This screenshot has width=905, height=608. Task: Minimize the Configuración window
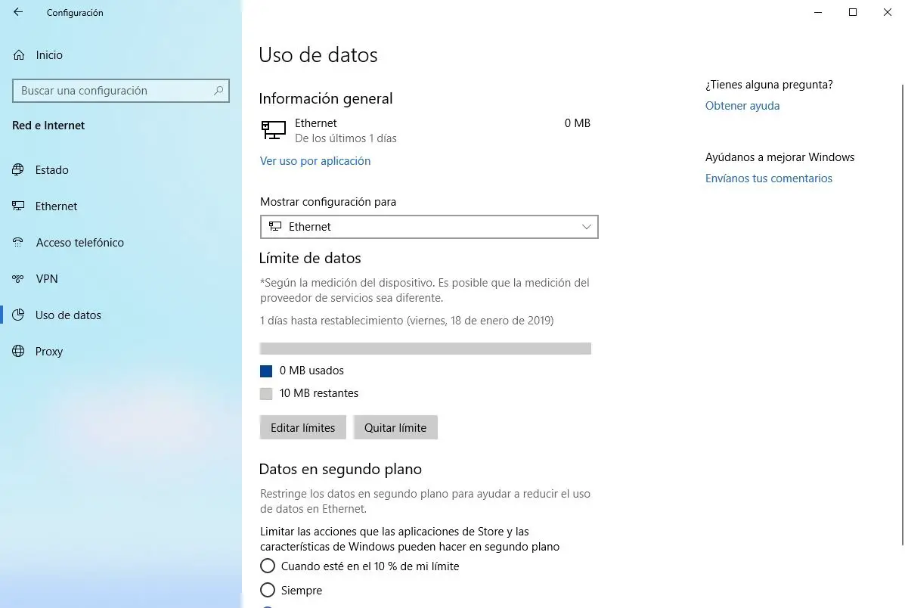click(818, 12)
